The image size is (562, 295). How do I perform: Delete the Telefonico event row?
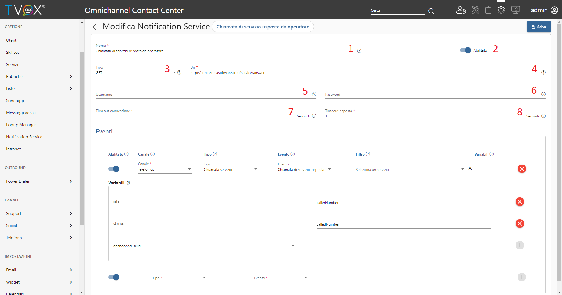pyautogui.click(x=522, y=169)
